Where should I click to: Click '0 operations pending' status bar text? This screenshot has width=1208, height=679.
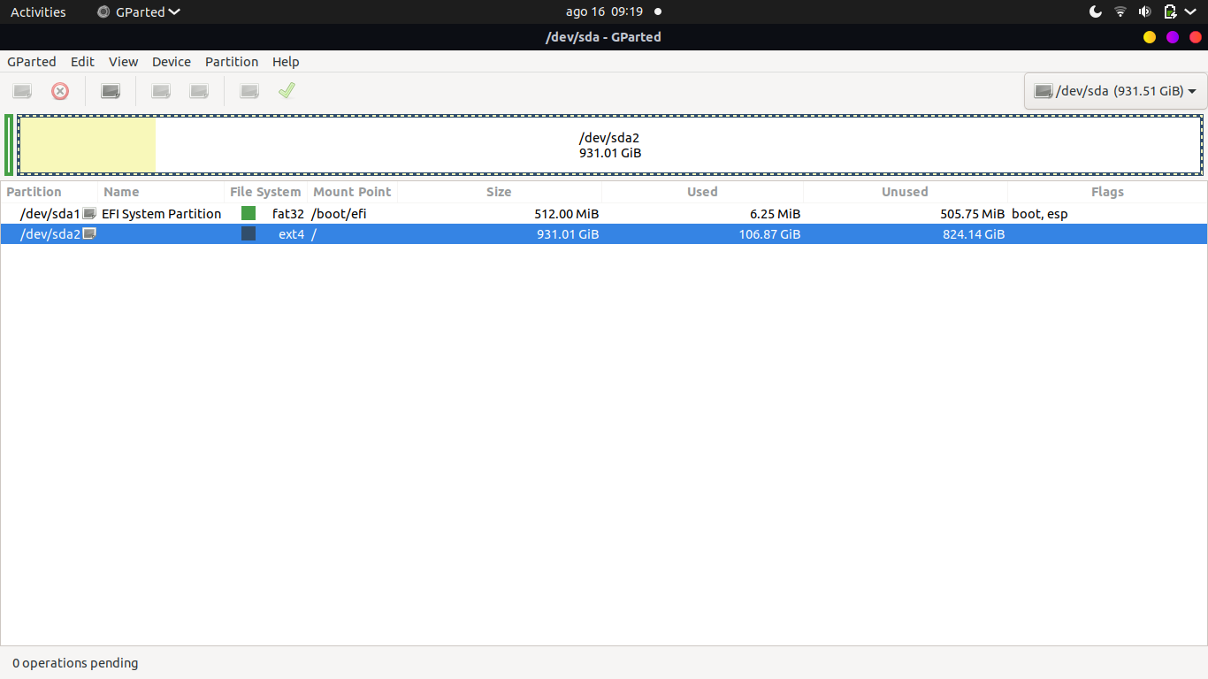point(75,663)
